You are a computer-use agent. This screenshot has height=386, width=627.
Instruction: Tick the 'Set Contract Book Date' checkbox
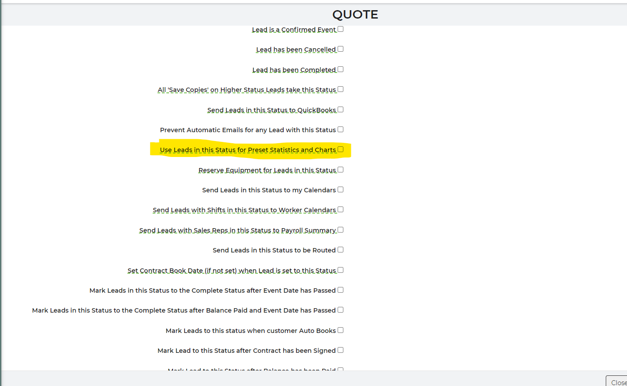pos(340,270)
